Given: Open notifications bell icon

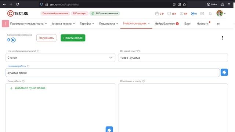Looking at the screenshot, I should [x=210, y=14].
